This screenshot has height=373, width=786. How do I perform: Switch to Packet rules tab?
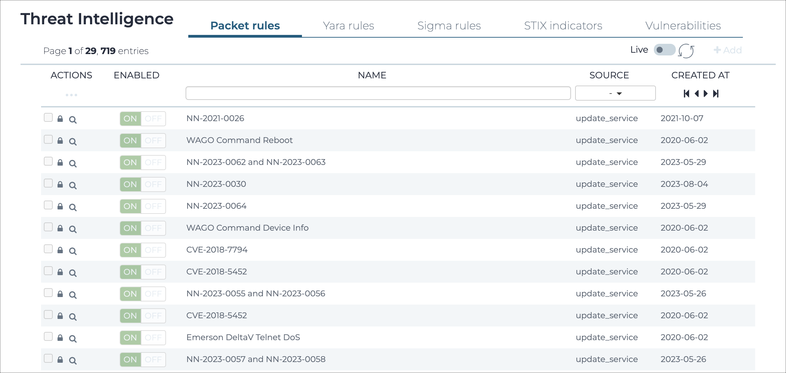coord(245,26)
